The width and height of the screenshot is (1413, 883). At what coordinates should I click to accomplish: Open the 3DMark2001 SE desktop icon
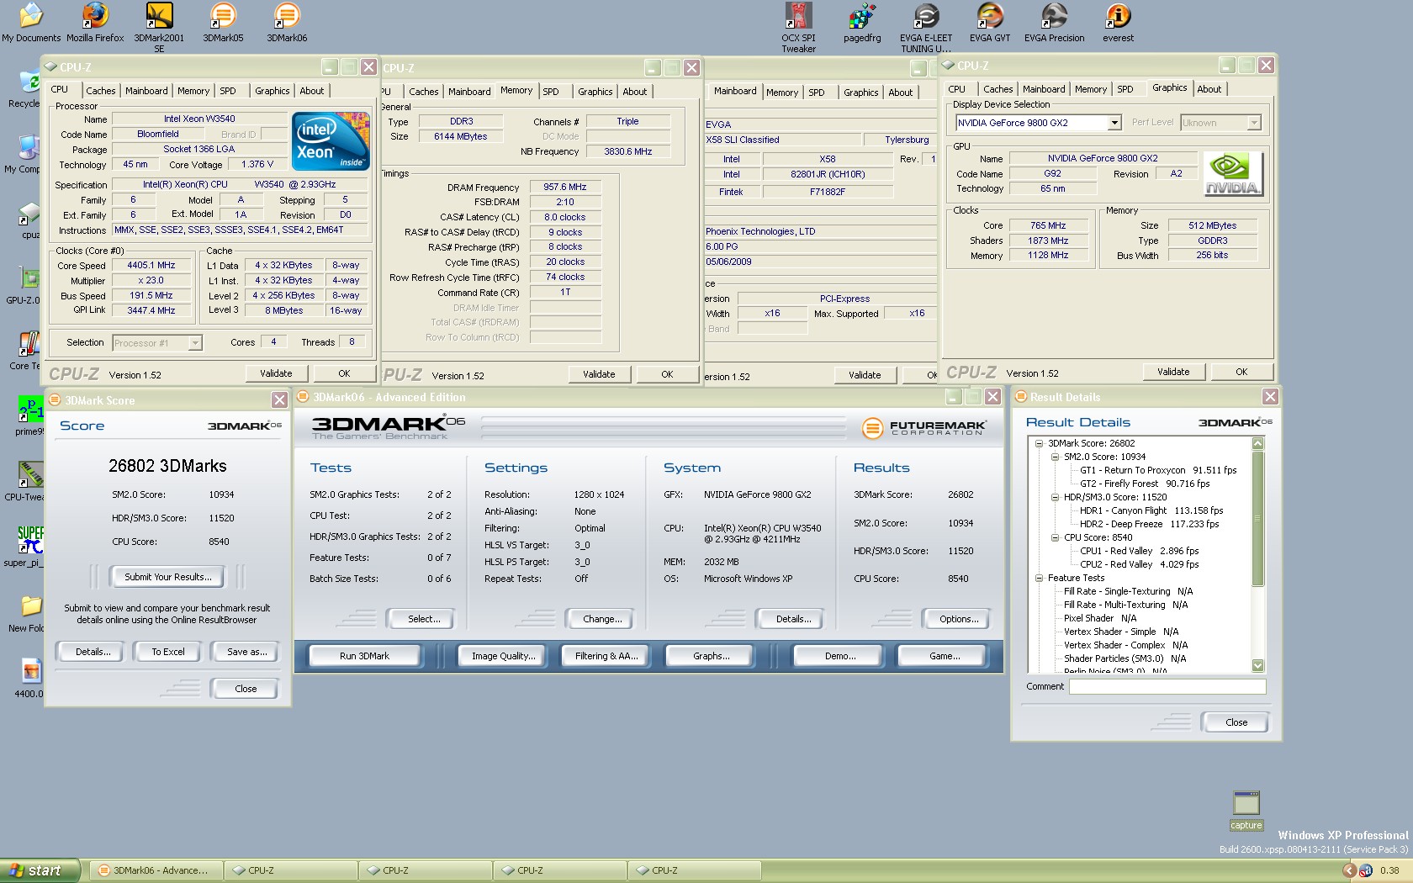pyautogui.click(x=159, y=27)
